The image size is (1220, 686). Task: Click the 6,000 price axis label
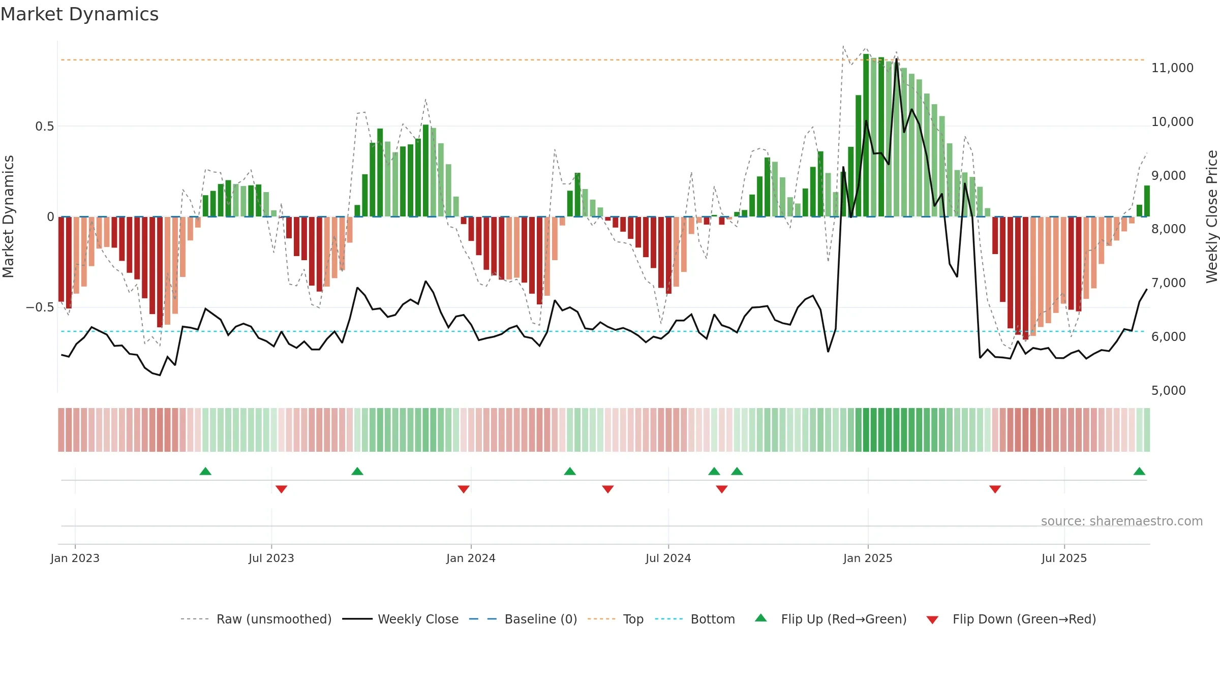pos(1169,336)
